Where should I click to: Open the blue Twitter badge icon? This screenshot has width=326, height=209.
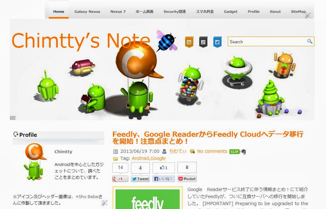tap(217, 42)
